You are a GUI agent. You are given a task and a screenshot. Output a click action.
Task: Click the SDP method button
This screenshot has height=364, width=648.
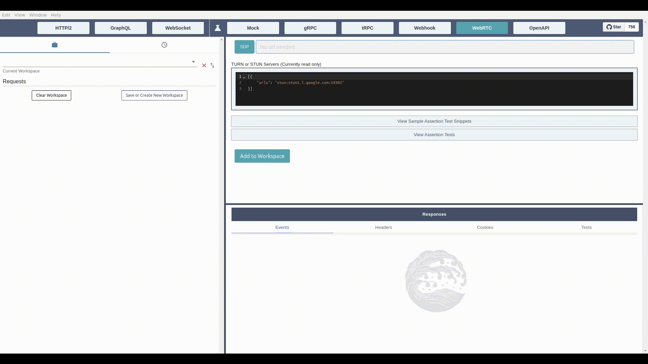[x=244, y=47]
